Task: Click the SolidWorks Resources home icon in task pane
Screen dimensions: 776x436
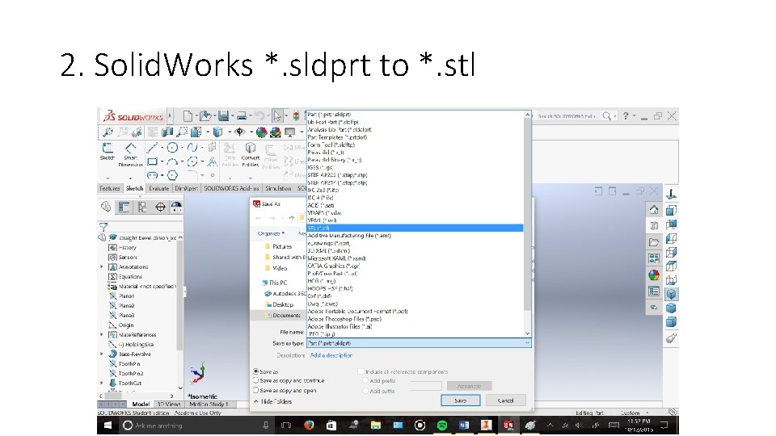Action: (654, 210)
